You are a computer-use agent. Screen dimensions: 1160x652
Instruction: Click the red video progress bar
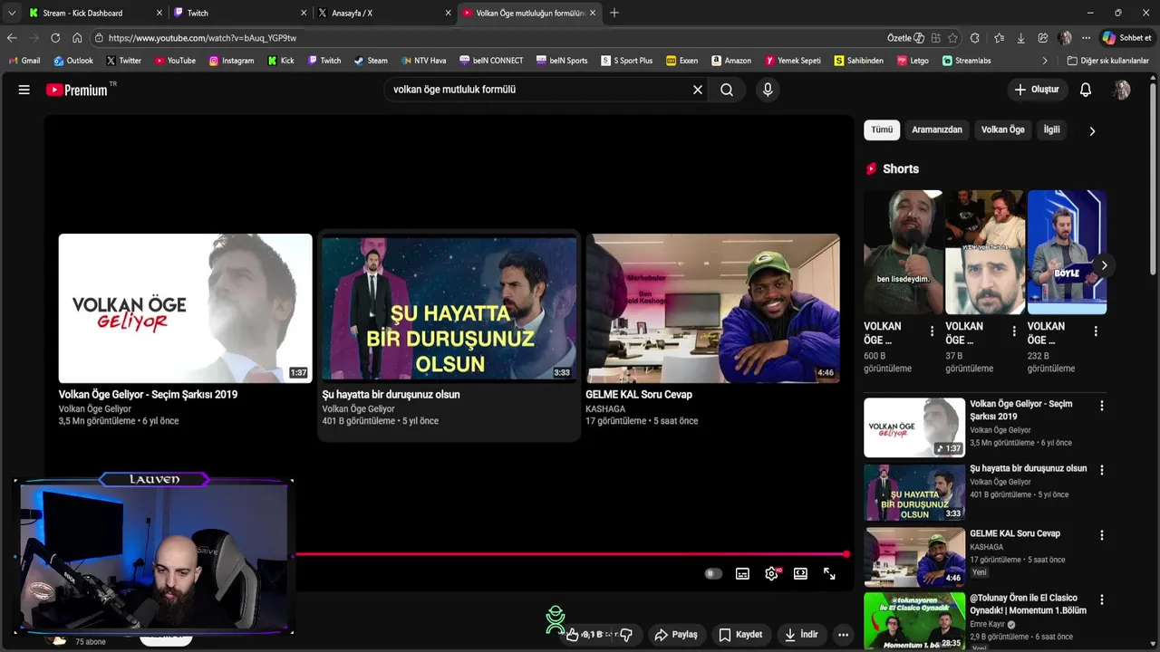571,554
